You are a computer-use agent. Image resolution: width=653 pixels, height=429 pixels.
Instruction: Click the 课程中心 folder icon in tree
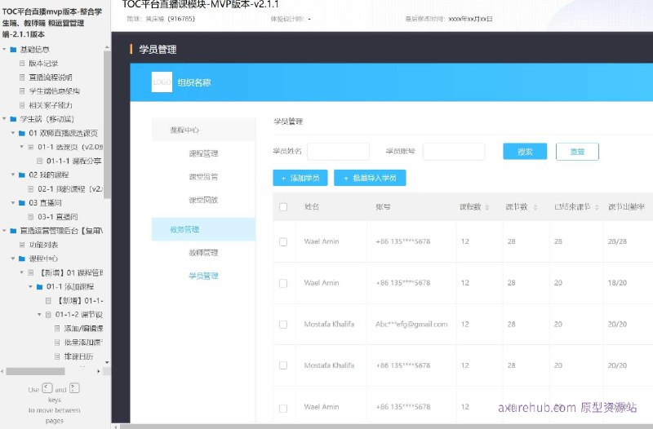tap(22, 259)
